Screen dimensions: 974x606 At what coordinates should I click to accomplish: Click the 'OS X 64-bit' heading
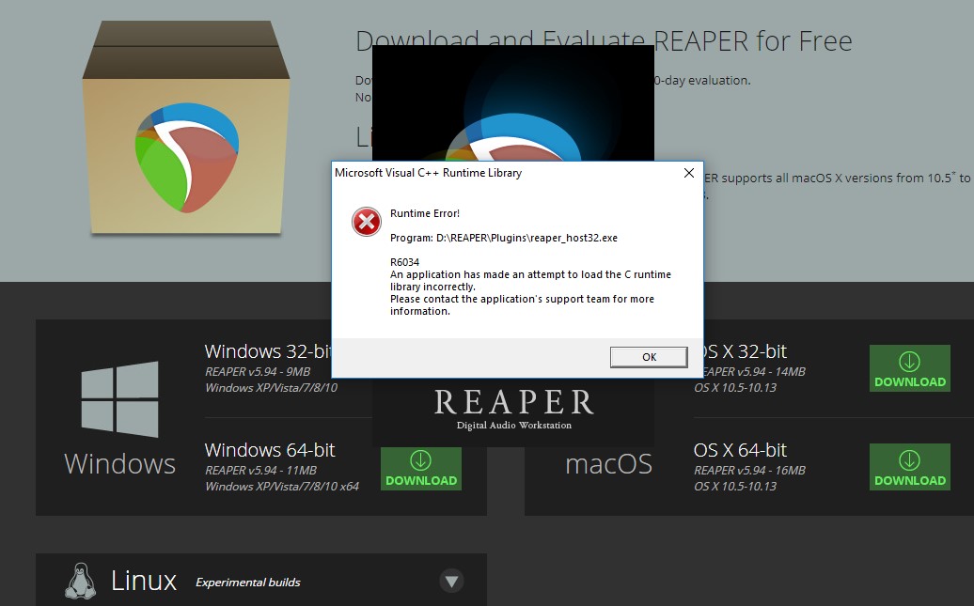[740, 449]
